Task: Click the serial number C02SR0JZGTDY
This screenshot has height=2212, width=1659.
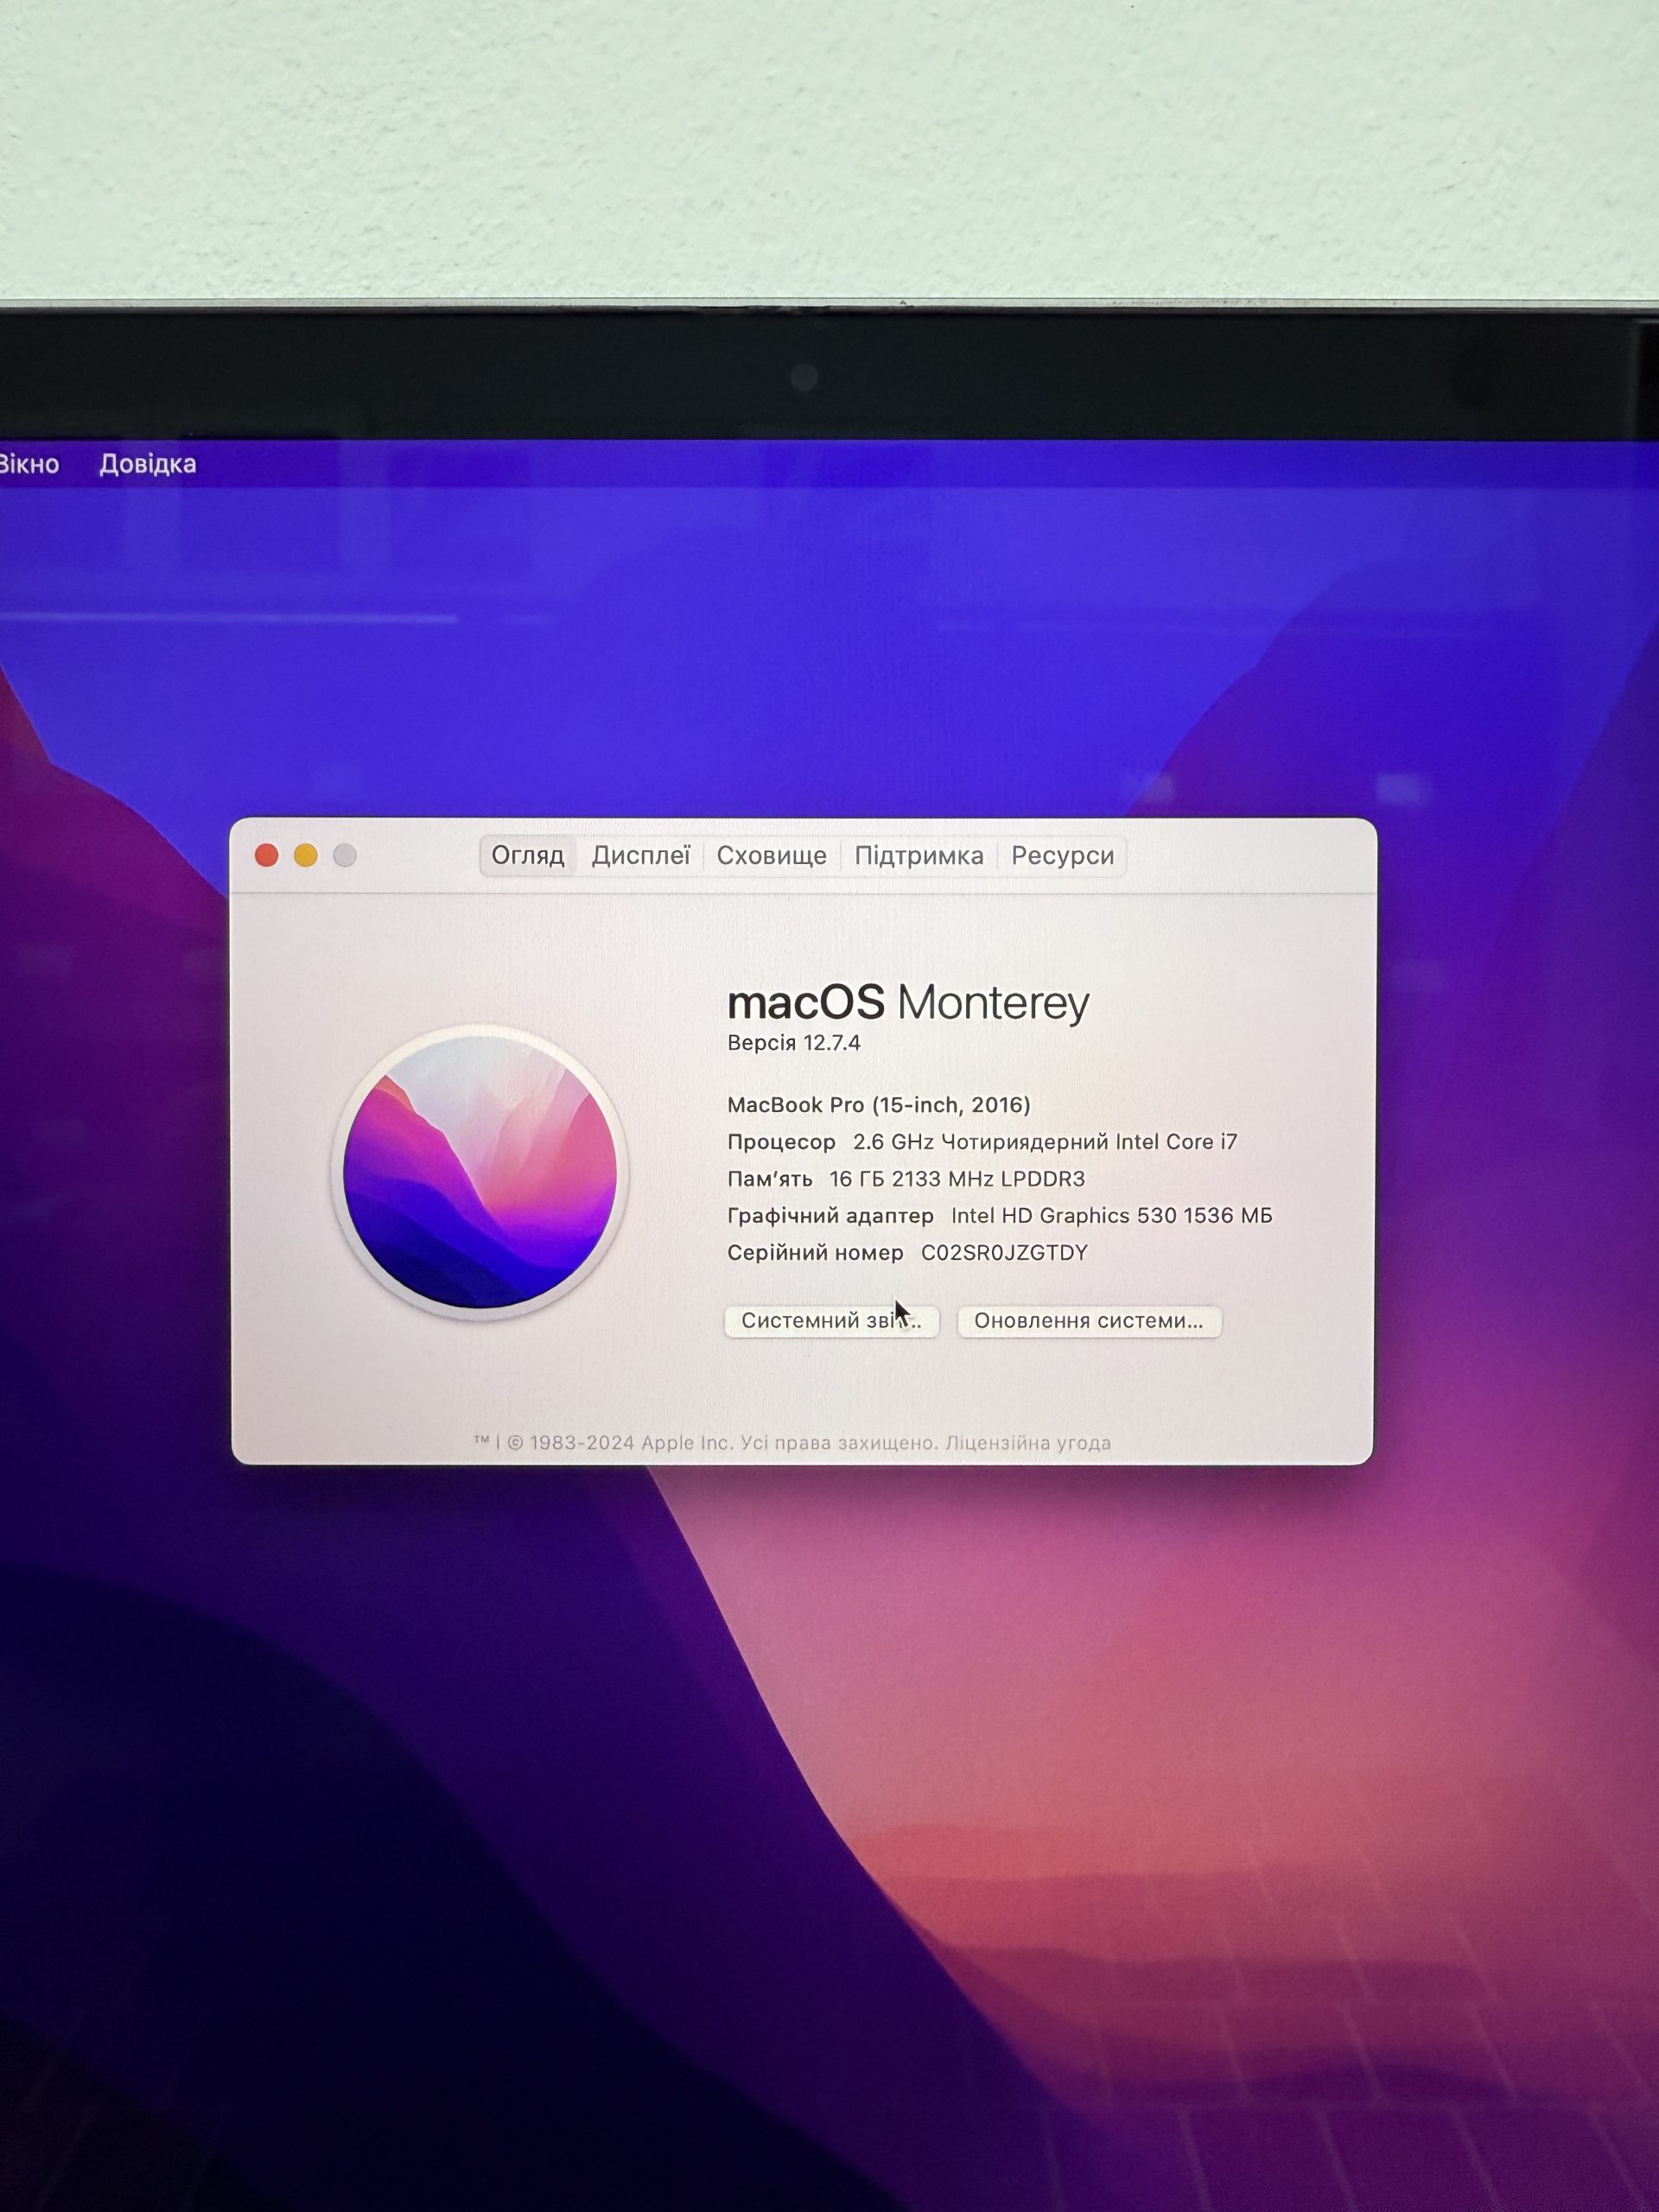Action: pyautogui.click(x=1004, y=1253)
